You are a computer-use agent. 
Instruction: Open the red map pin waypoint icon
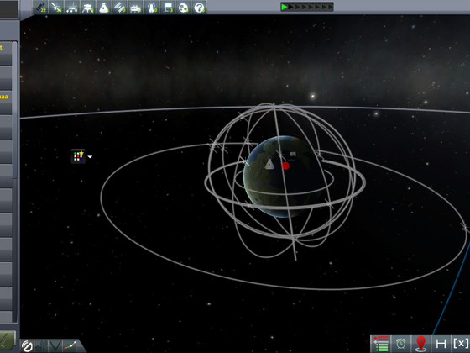click(x=420, y=344)
